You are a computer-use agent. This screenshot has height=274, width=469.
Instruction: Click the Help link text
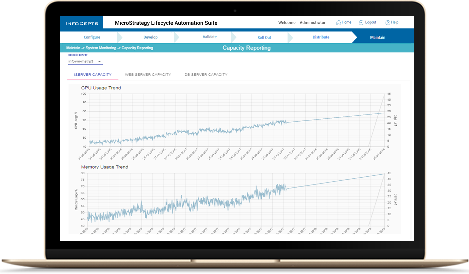click(395, 22)
